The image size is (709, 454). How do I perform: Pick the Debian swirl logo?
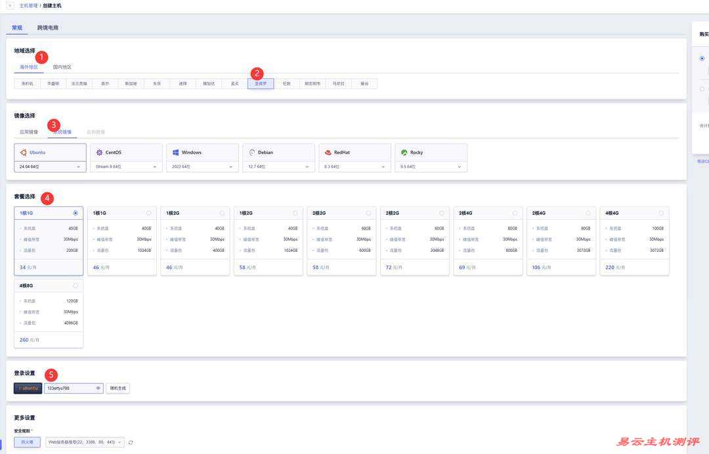pos(252,152)
